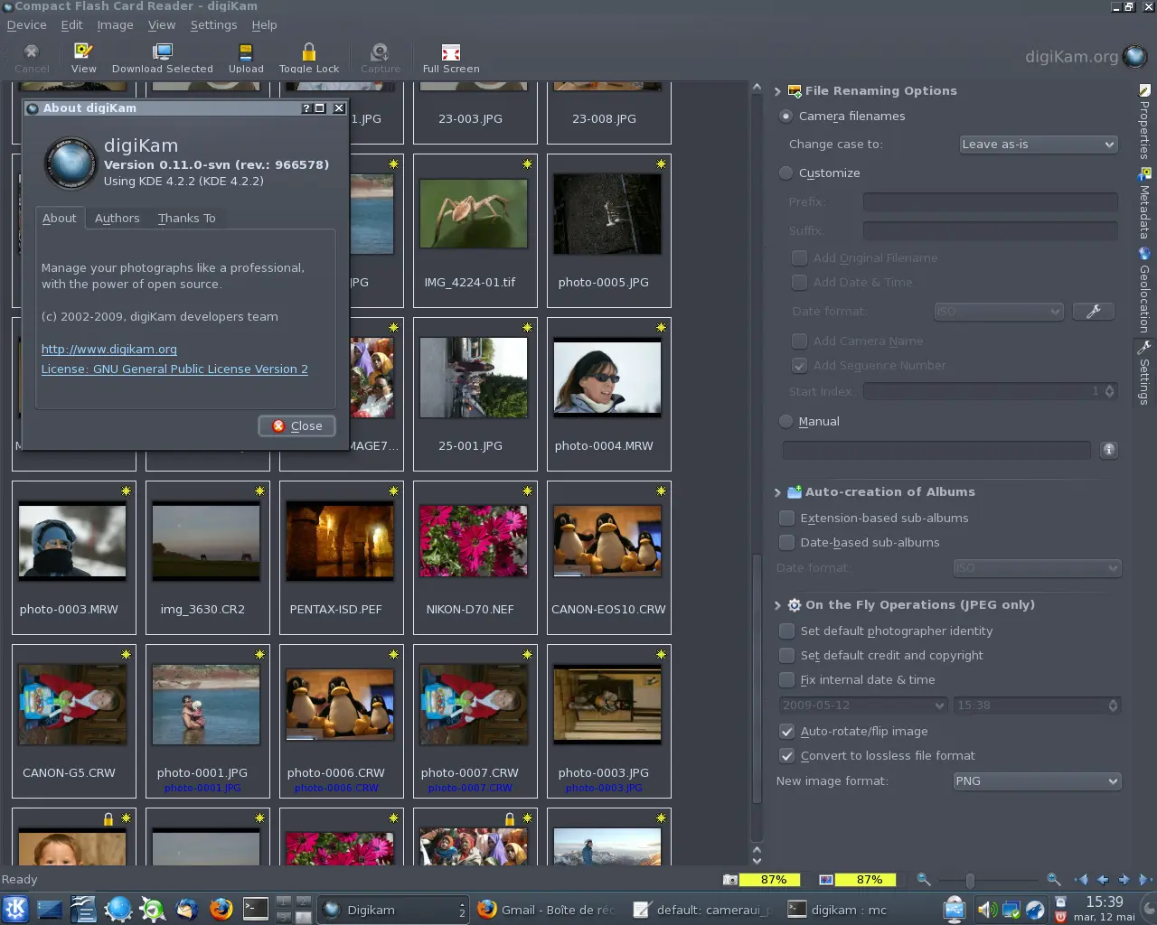Open the GNU General Public License link

pos(174,369)
